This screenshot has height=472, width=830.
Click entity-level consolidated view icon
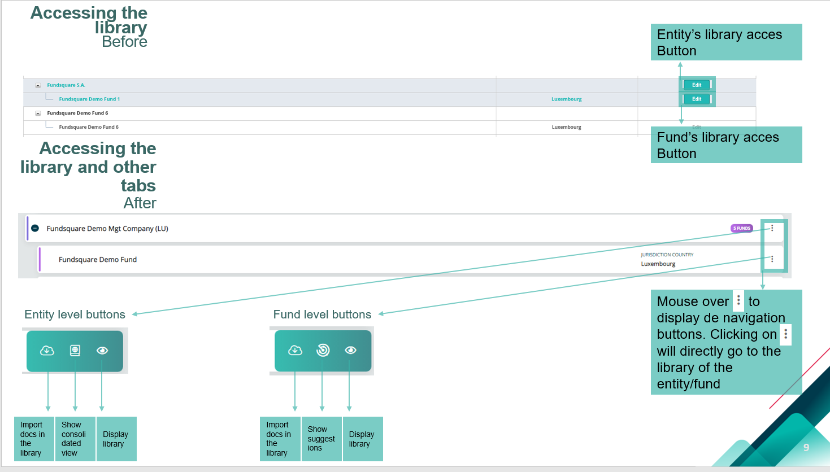point(75,351)
